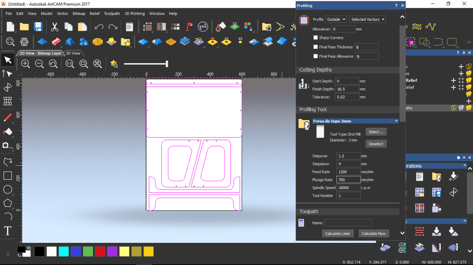This screenshot has width=473, height=265.
Task: Click the New Model icon
Action: (10, 27)
